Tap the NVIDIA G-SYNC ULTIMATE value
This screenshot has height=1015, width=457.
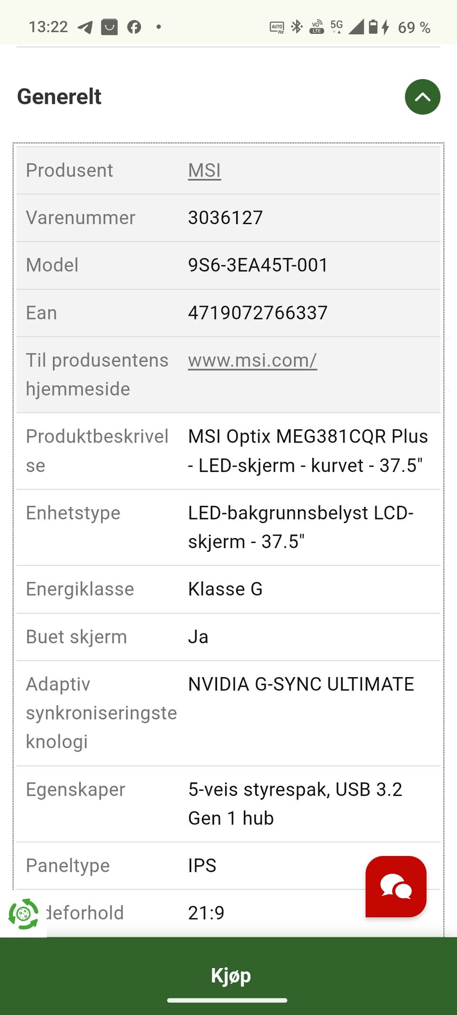(x=301, y=684)
